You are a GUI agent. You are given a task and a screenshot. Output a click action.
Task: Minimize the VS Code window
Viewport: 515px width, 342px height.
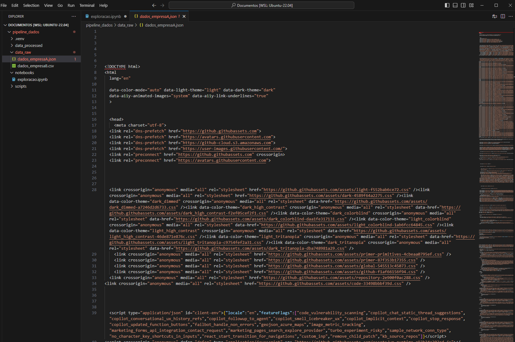(x=482, y=5)
